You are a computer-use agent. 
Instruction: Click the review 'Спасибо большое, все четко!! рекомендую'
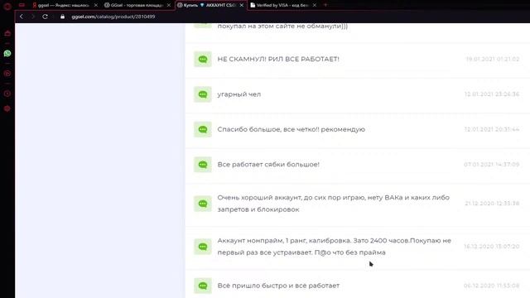coord(291,129)
